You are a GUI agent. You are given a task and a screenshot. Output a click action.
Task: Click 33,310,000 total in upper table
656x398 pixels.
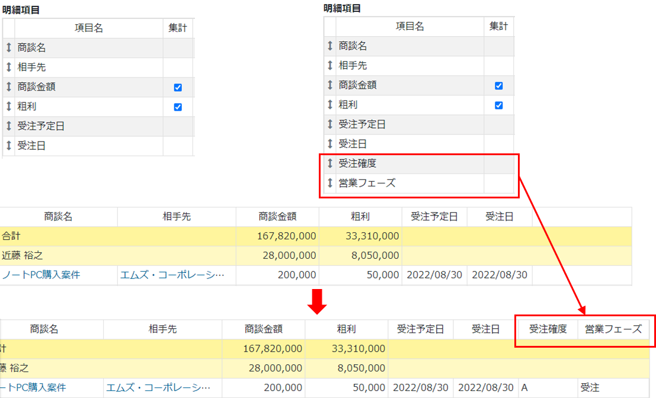click(x=372, y=236)
